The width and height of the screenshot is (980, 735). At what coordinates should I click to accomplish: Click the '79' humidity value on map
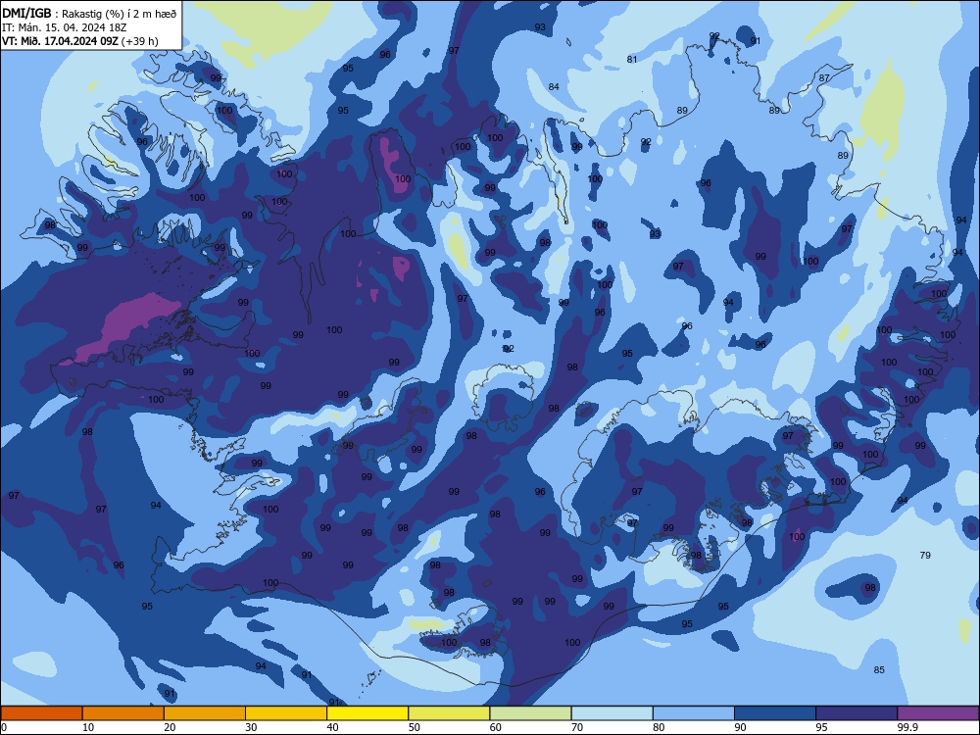click(925, 555)
